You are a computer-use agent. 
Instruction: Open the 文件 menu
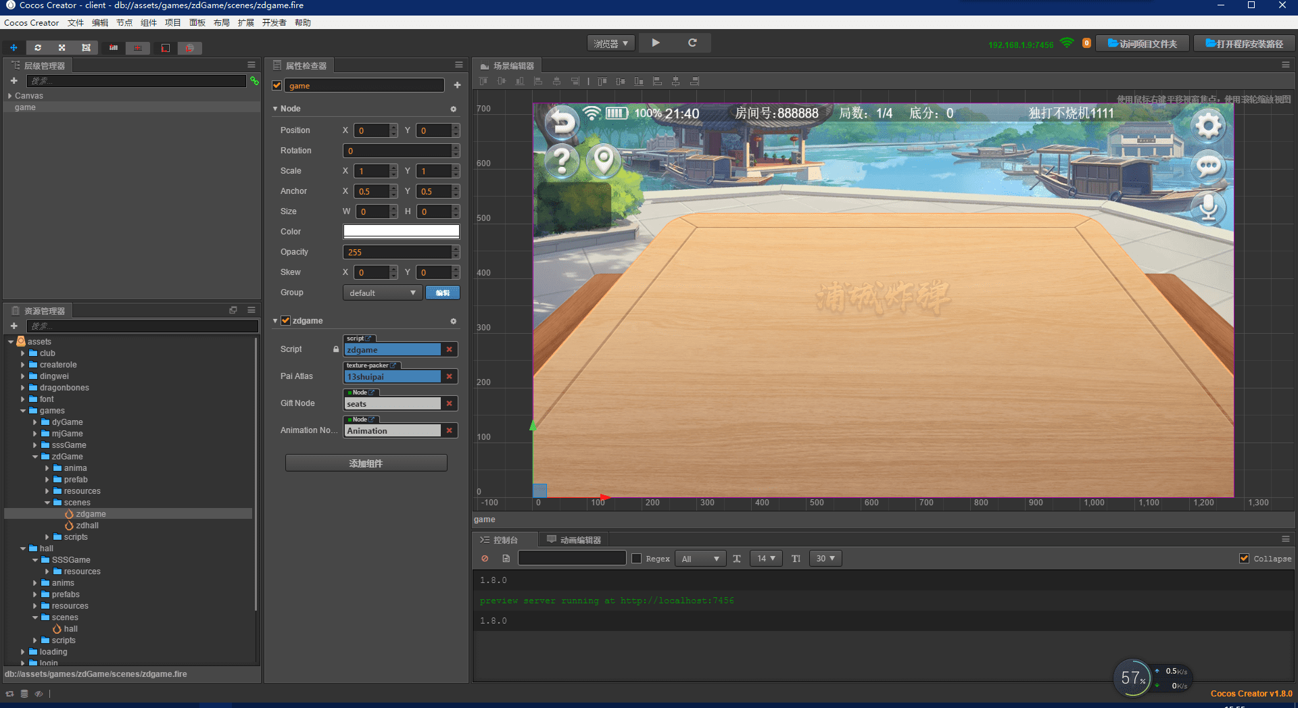point(76,23)
